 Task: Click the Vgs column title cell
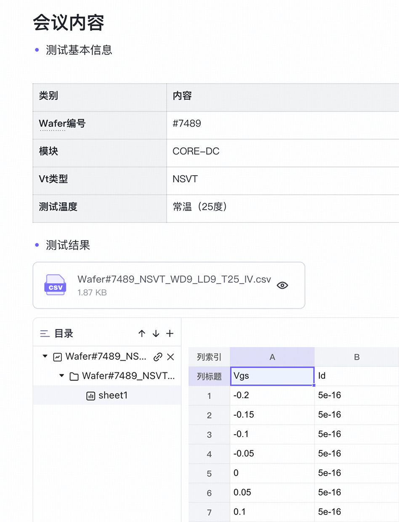[x=272, y=376]
